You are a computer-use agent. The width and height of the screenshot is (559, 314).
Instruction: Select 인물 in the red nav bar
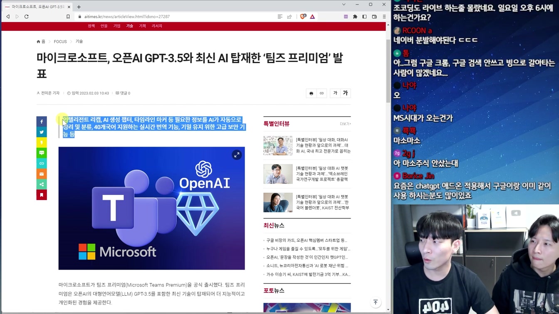[x=104, y=26]
